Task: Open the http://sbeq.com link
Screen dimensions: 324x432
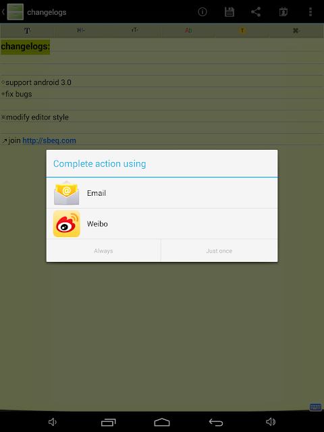Action: 49,140
